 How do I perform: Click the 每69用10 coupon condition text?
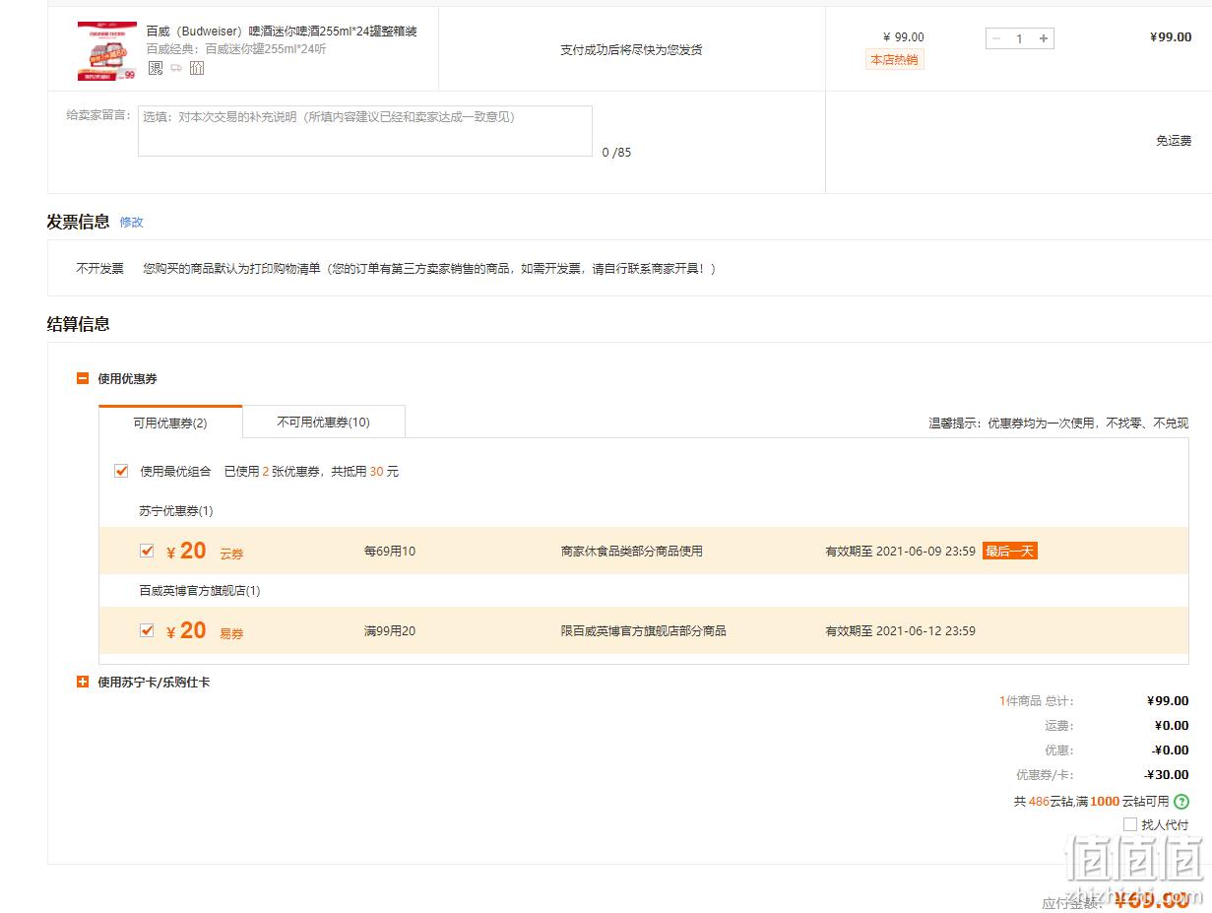pyautogui.click(x=390, y=552)
